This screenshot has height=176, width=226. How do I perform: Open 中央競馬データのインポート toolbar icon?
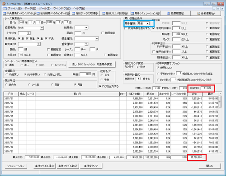(5, 14)
